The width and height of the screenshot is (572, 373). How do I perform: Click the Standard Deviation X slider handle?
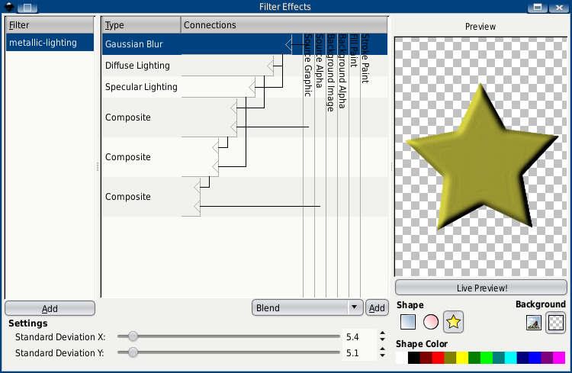click(x=133, y=336)
